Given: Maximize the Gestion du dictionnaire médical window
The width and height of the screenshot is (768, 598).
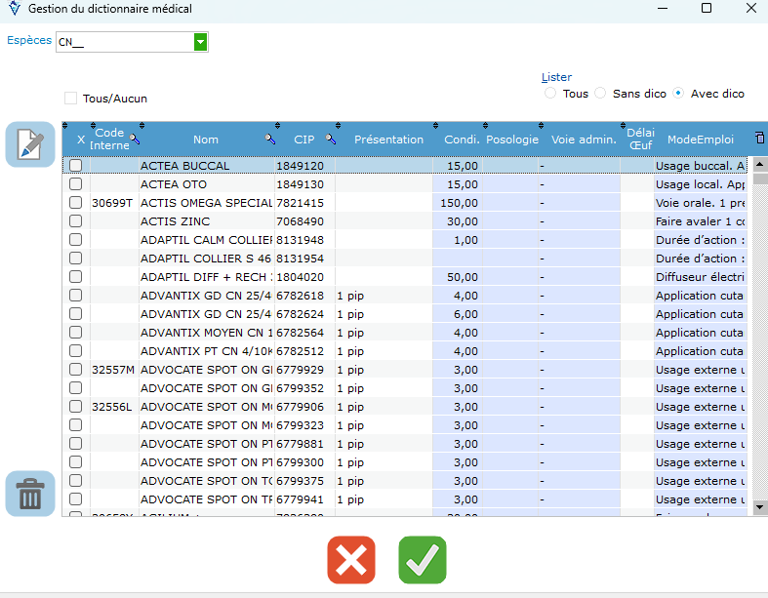Looking at the screenshot, I should [x=707, y=8].
